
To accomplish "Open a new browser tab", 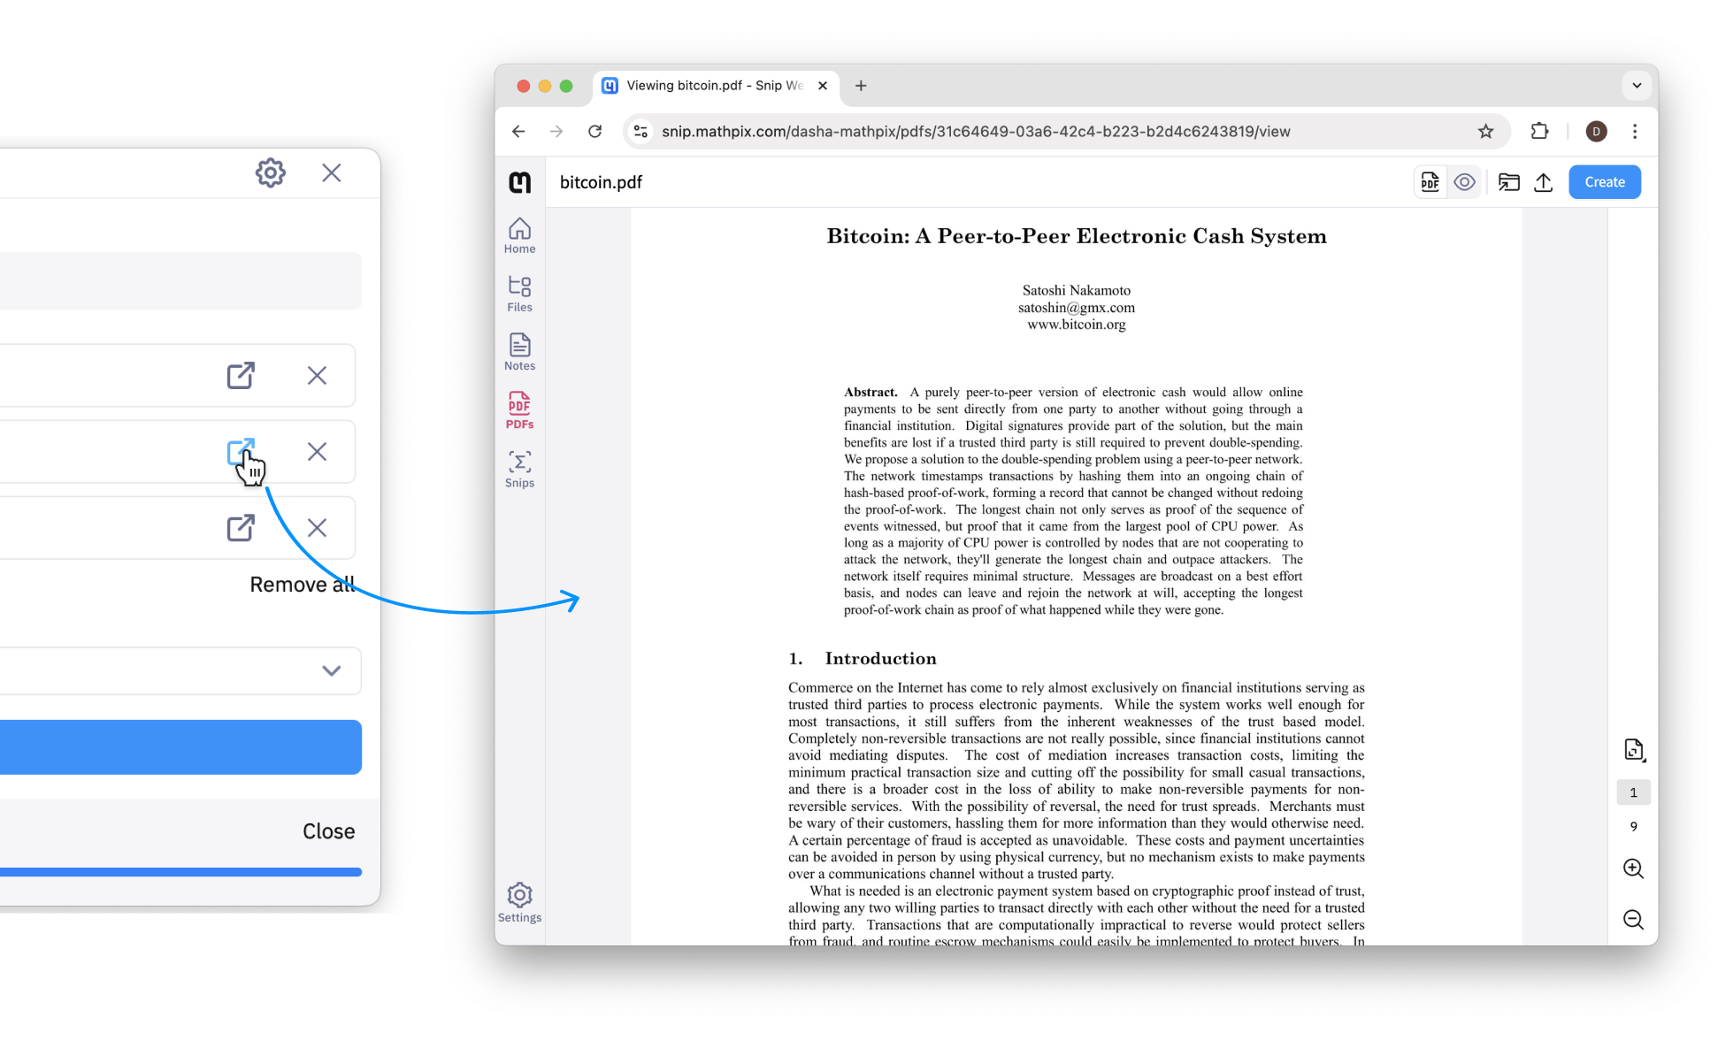I will [x=861, y=85].
